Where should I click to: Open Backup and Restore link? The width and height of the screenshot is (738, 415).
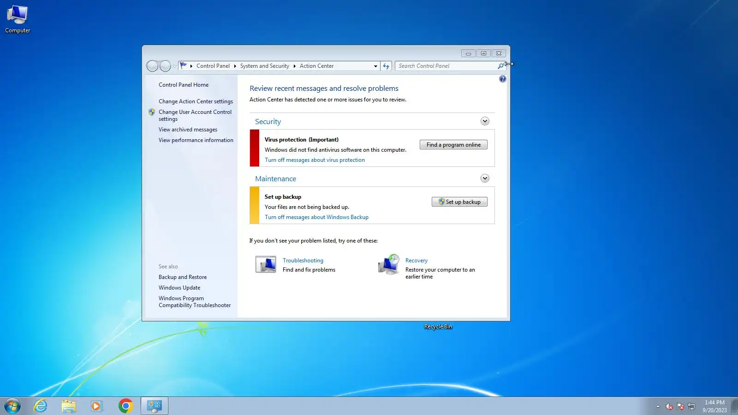point(183,277)
